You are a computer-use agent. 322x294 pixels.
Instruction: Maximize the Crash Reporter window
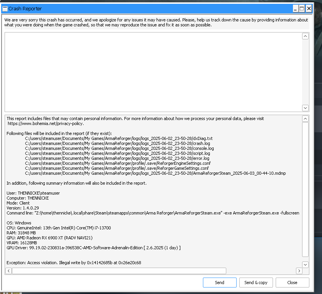pyautogui.click(x=302, y=9)
